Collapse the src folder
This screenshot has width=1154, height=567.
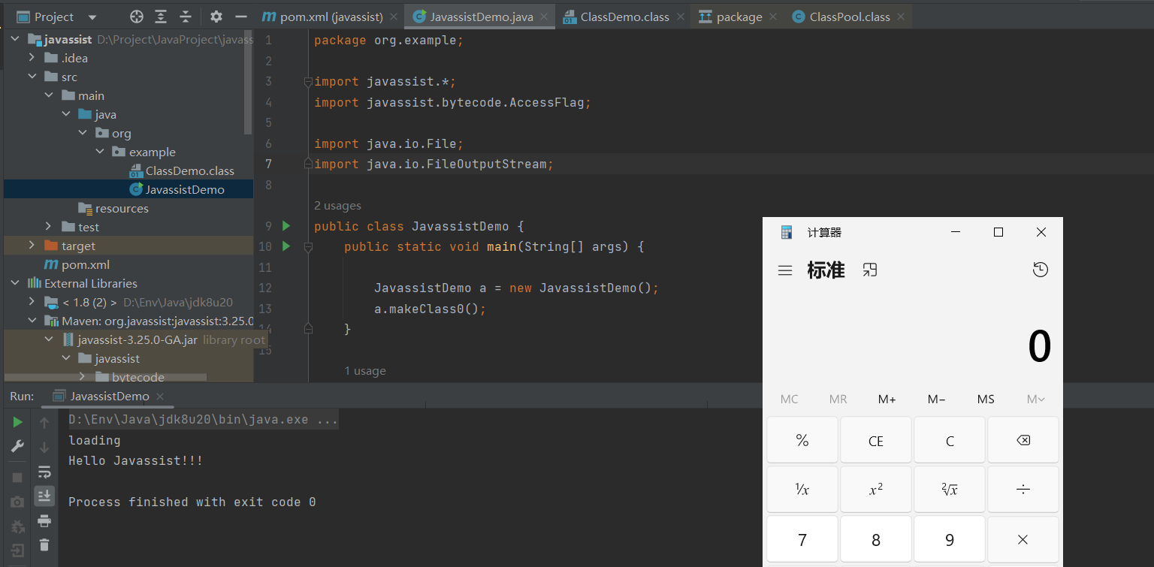(x=32, y=77)
